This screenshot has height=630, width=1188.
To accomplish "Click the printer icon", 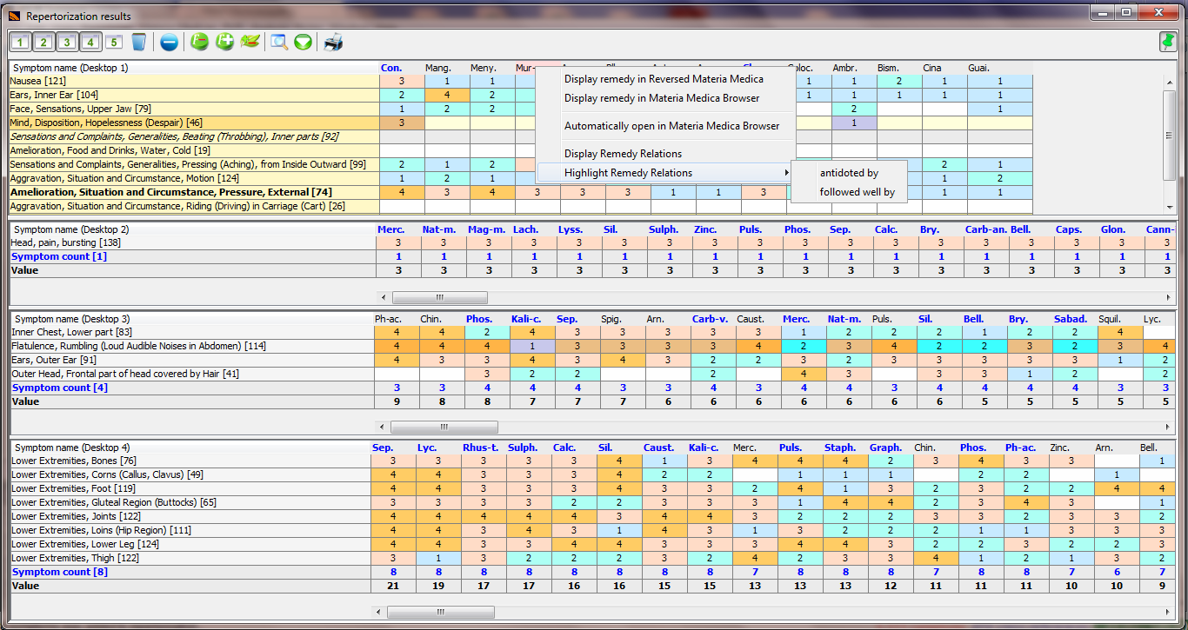I will pyautogui.click(x=333, y=42).
